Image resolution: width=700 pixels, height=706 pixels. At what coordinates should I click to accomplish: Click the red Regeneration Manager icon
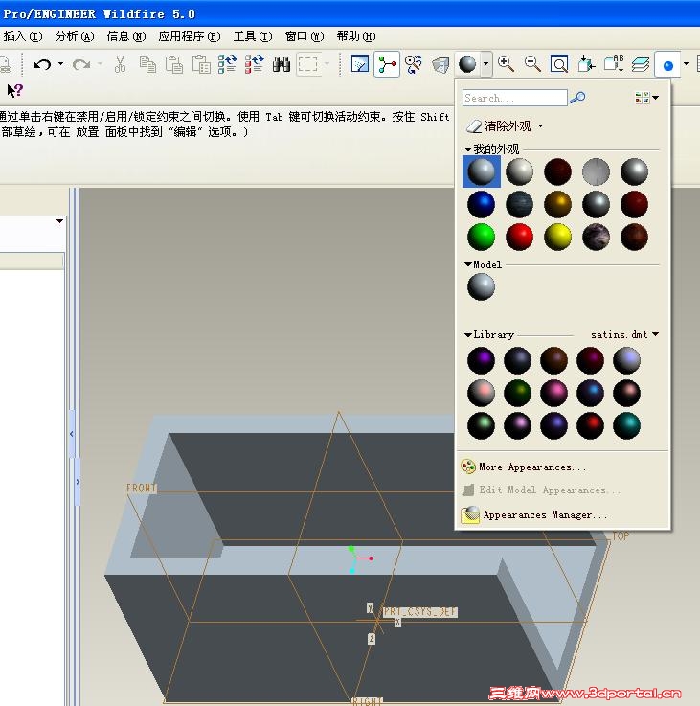255,64
